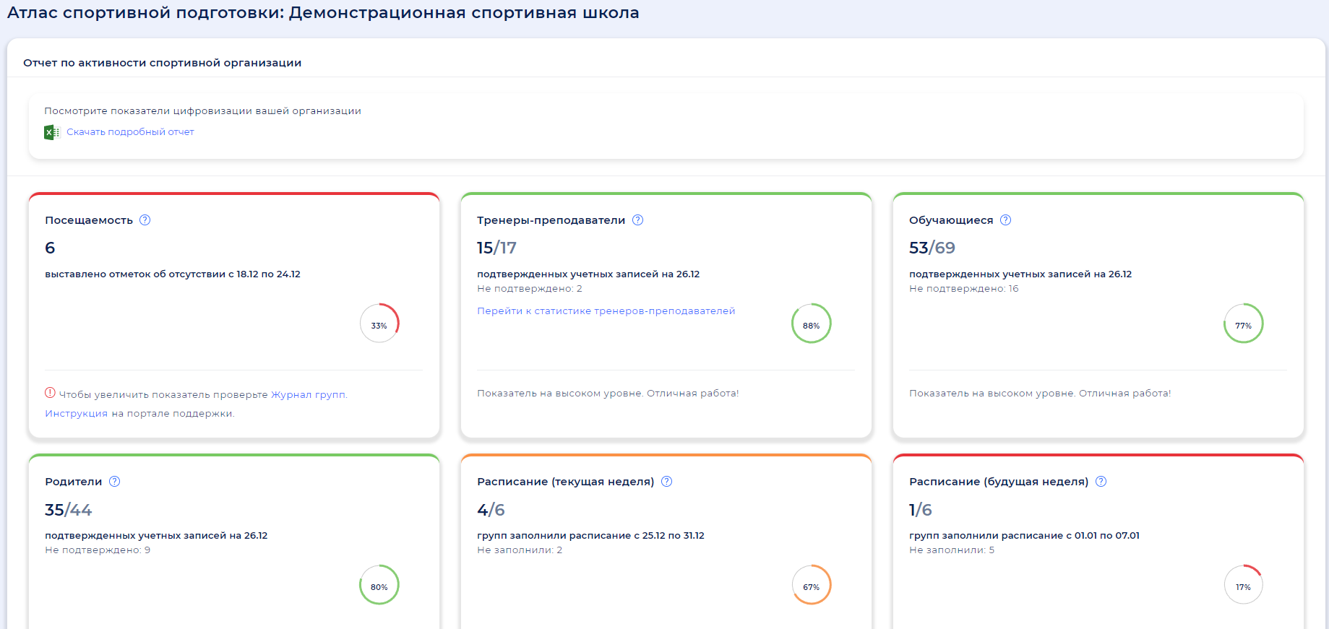The image size is (1329, 629).
Task: Click the text Не подтверждено: 2
Action: coord(530,289)
